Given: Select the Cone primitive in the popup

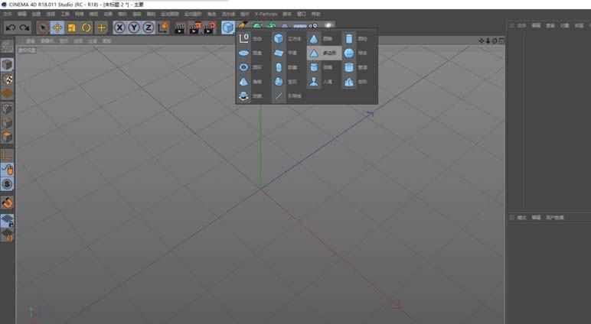Looking at the screenshot, I should [x=314, y=39].
